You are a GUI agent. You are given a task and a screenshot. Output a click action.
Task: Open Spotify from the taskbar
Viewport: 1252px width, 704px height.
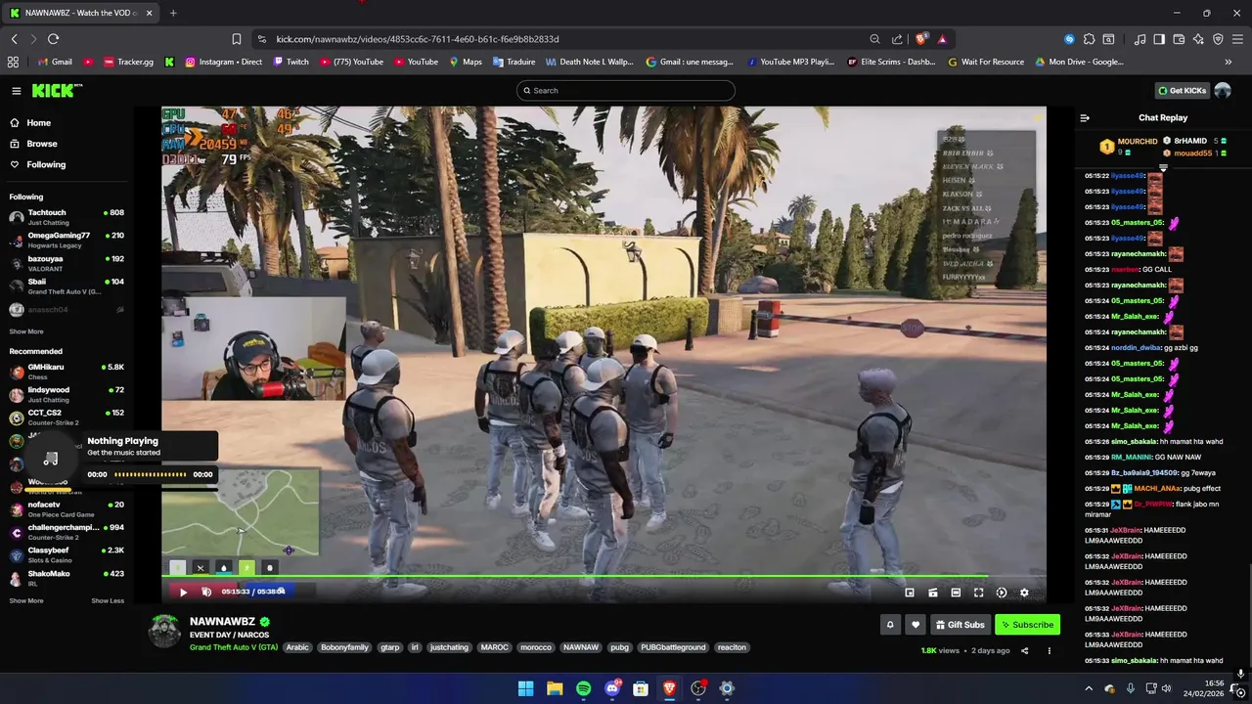[583, 688]
